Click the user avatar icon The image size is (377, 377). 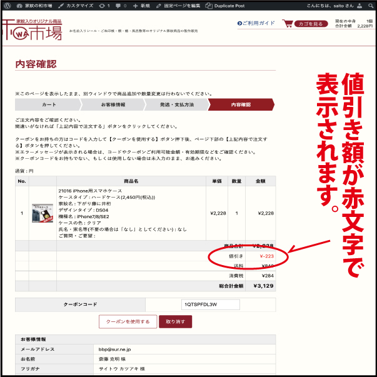point(359,6)
